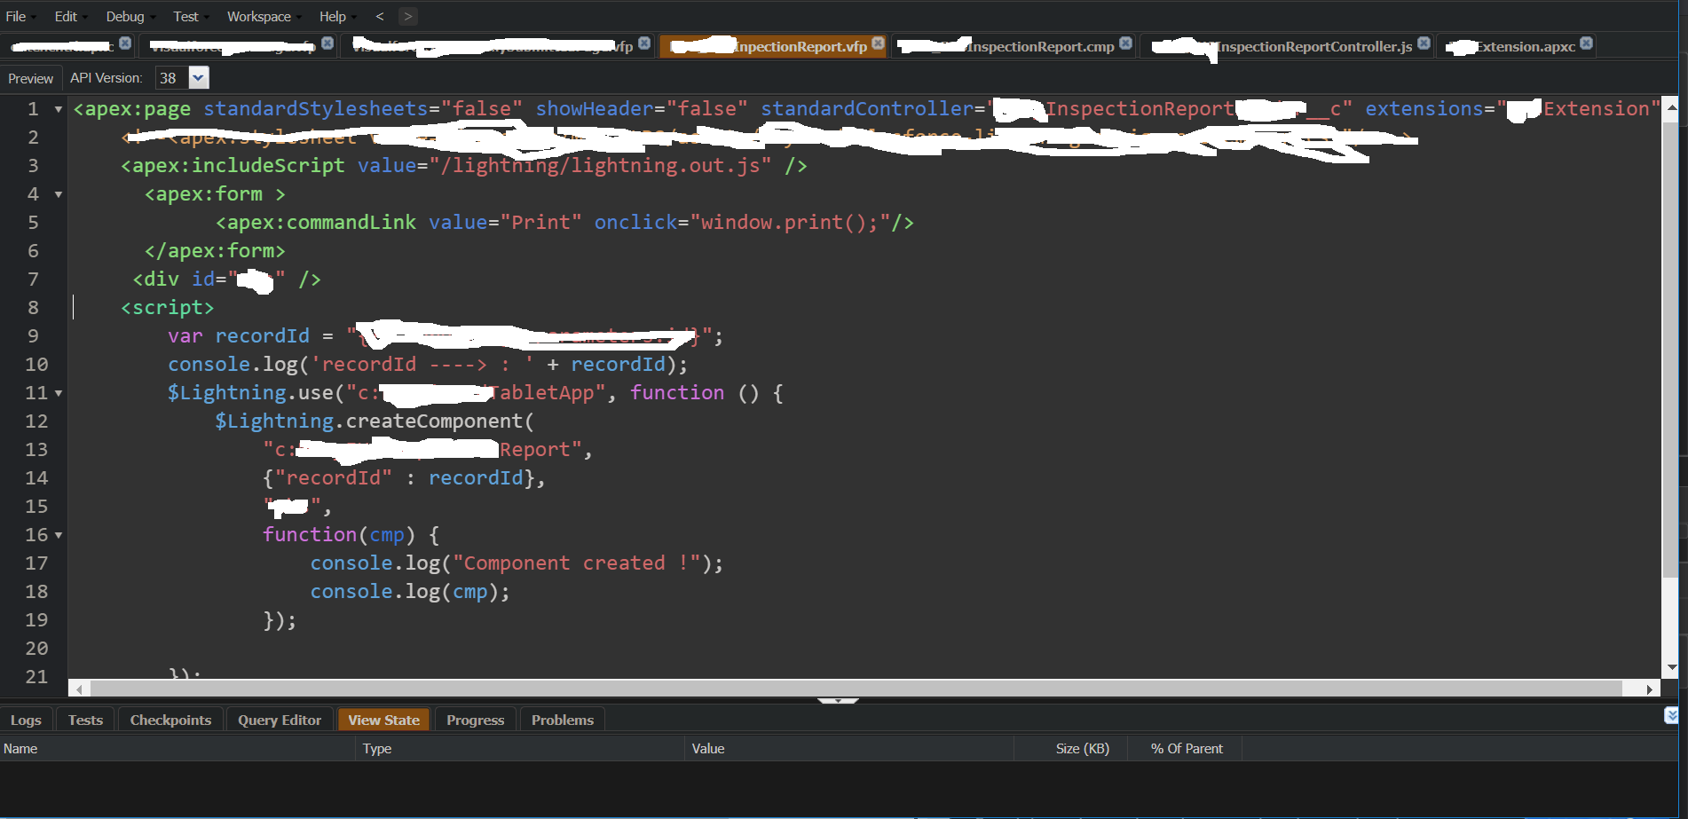Collapse the apex:page block at line 1
This screenshot has height=819, width=1688.
pos(59,109)
